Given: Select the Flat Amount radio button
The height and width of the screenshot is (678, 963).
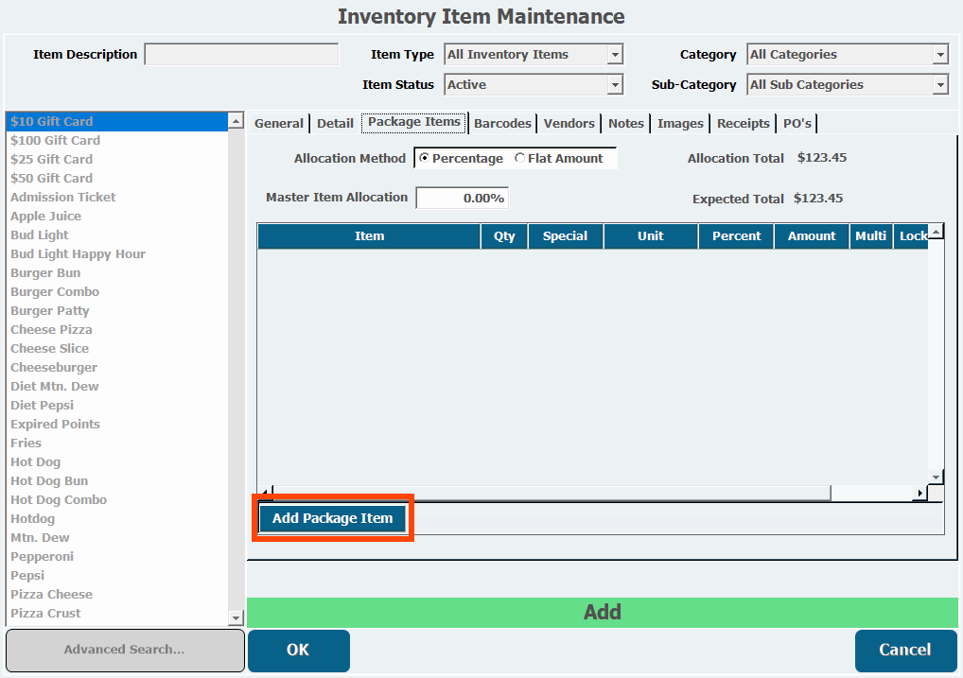Looking at the screenshot, I should point(519,159).
